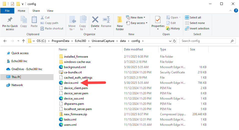Viewport: 239px width, 130px height.
Task: Sort by Size column header
Action: [192, 49]
